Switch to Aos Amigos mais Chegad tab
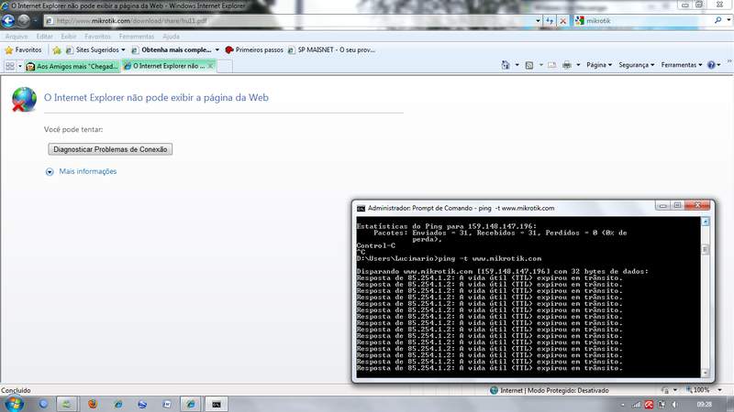 (x=72, y=66)
